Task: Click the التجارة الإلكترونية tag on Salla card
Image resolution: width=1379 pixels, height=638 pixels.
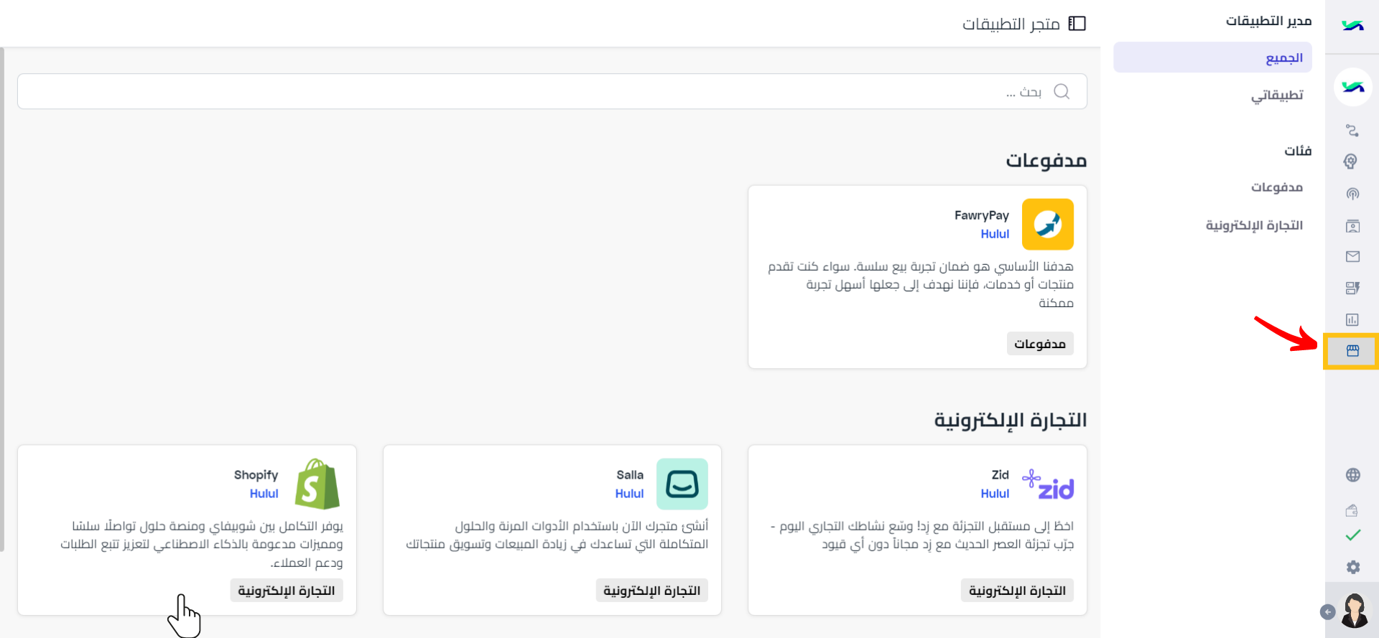Action: pyautogui.click(x=652, y=591)
